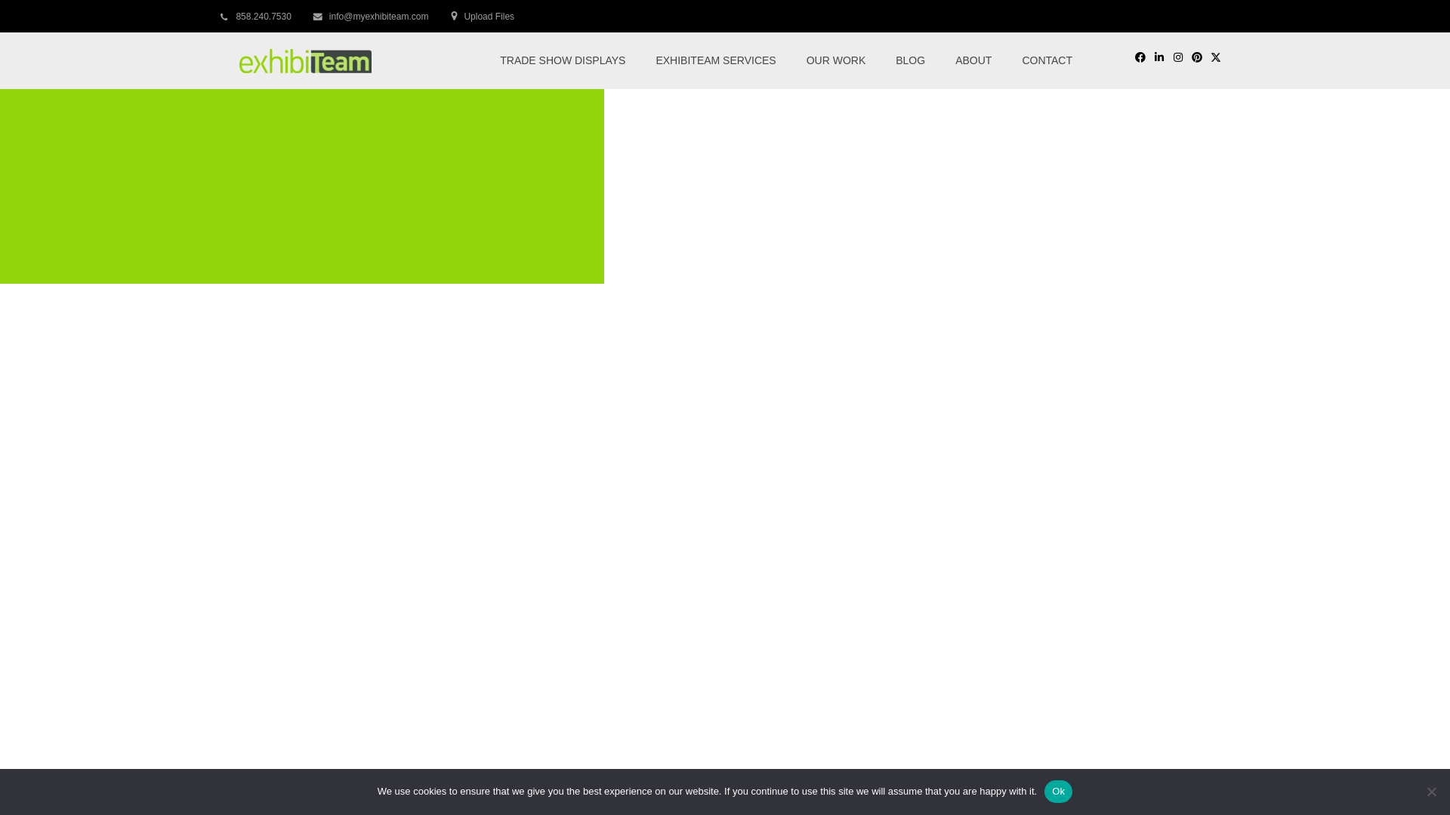
Task: Click the info@myexhibiteam.com email link
Action: [378, 17]
